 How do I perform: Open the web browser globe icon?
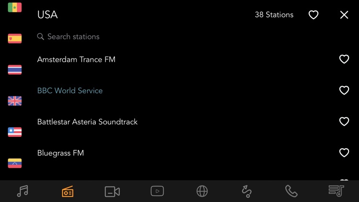coord(202,191)
